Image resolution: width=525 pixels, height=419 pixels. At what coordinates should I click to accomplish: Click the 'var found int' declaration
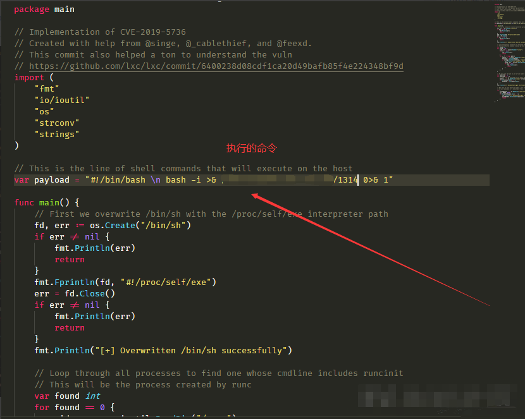(x=67, y=396)
